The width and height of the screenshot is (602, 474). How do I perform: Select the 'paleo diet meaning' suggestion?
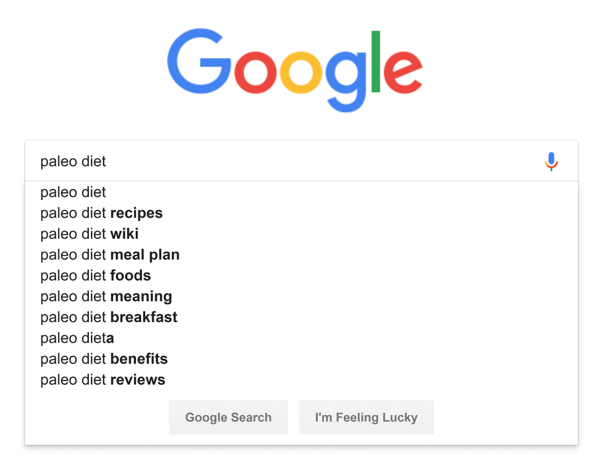(106, 296)
